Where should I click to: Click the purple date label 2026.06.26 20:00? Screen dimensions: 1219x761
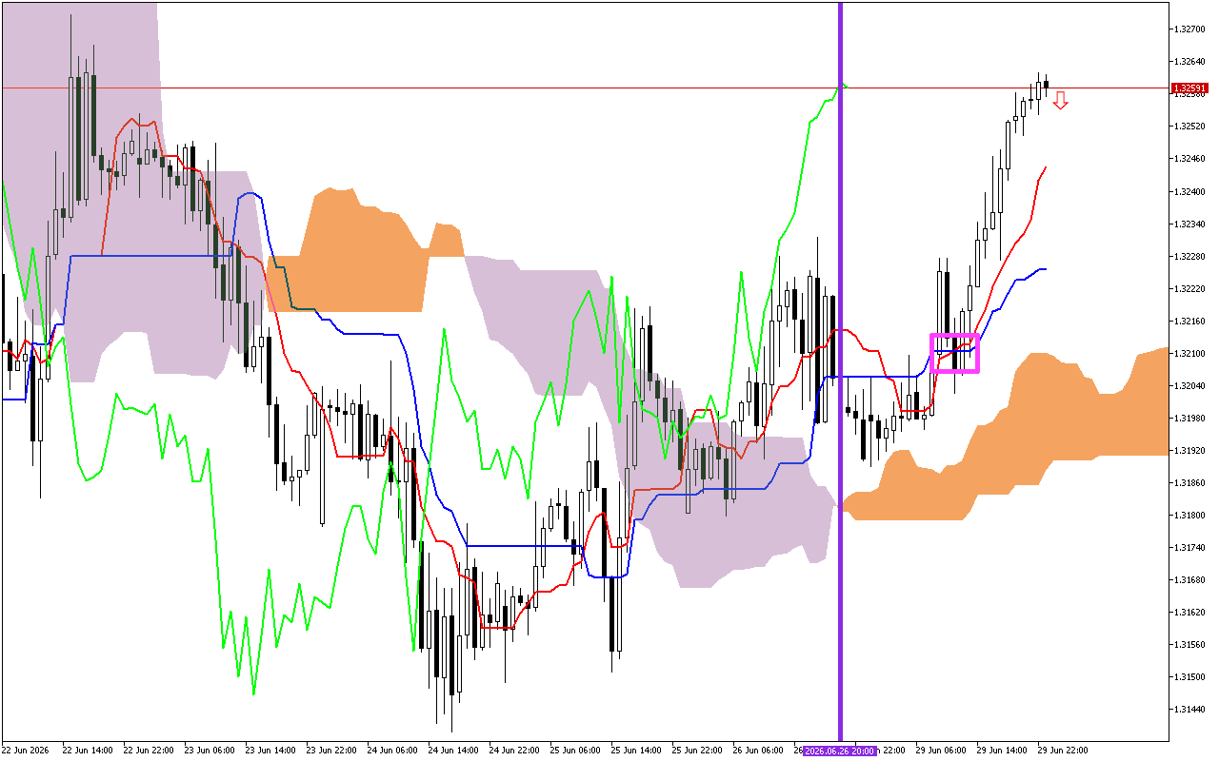(x=838, y=751)
